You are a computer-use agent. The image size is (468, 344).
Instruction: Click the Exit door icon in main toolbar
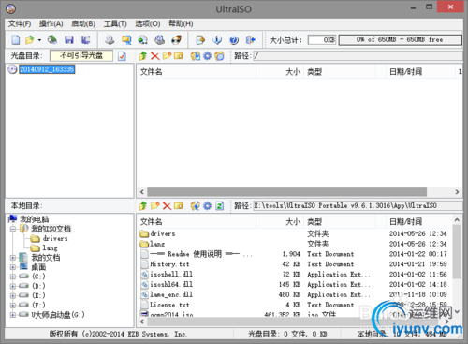tap(251, 39)
